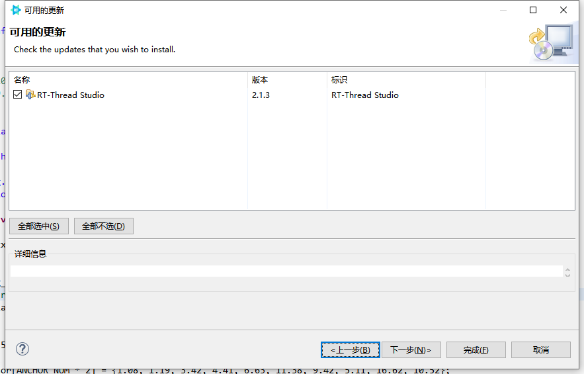Click RT-Thread Studio in the 标识 column

click(x=365, y=95)
